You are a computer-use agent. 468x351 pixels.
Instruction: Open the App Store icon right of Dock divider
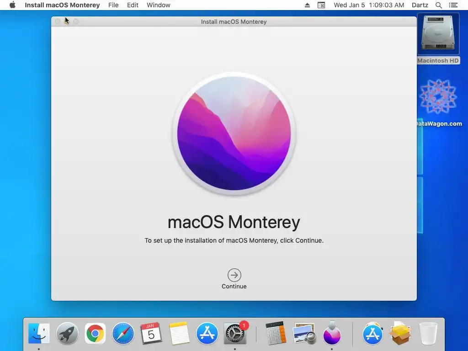click(x=372, y=333)
